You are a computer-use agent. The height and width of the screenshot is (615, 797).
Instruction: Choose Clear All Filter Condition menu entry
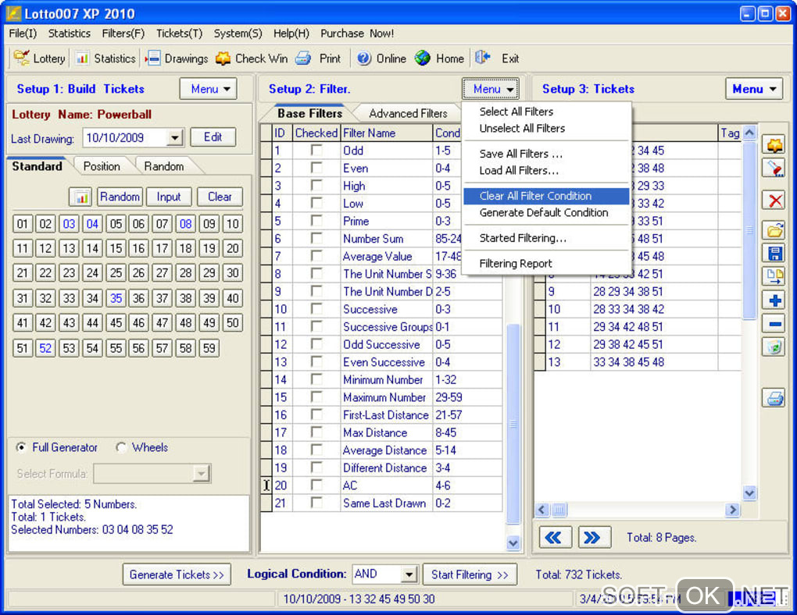[546, 196]
